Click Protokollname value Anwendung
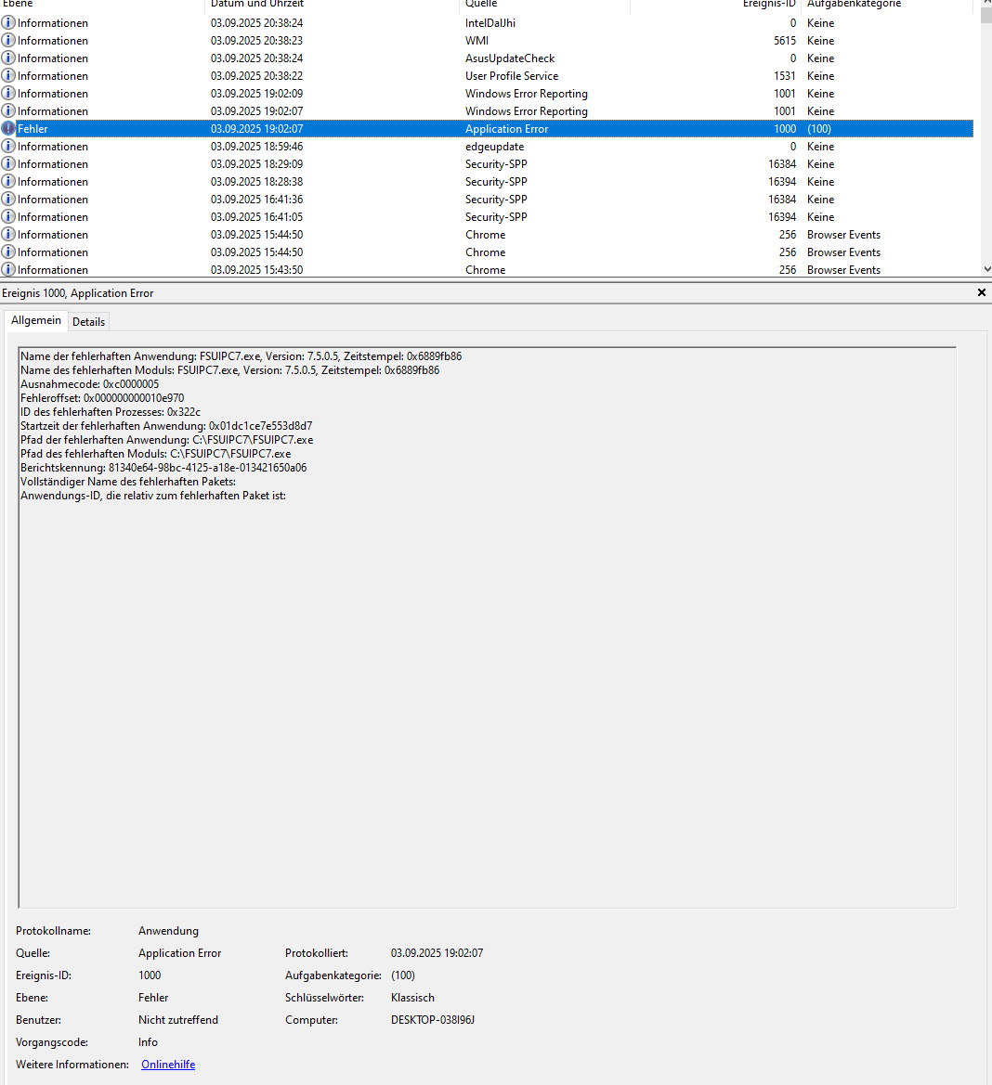 (x=168, y=931)
